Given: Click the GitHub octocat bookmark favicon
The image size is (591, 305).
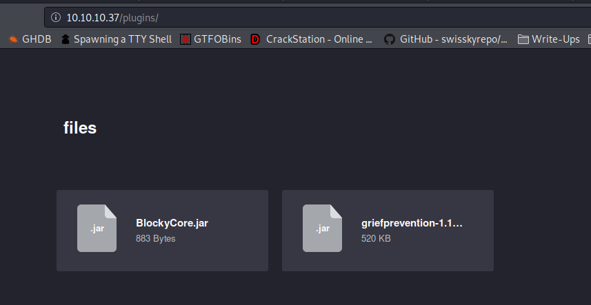Looking at the screenshot, I should 390,39.
